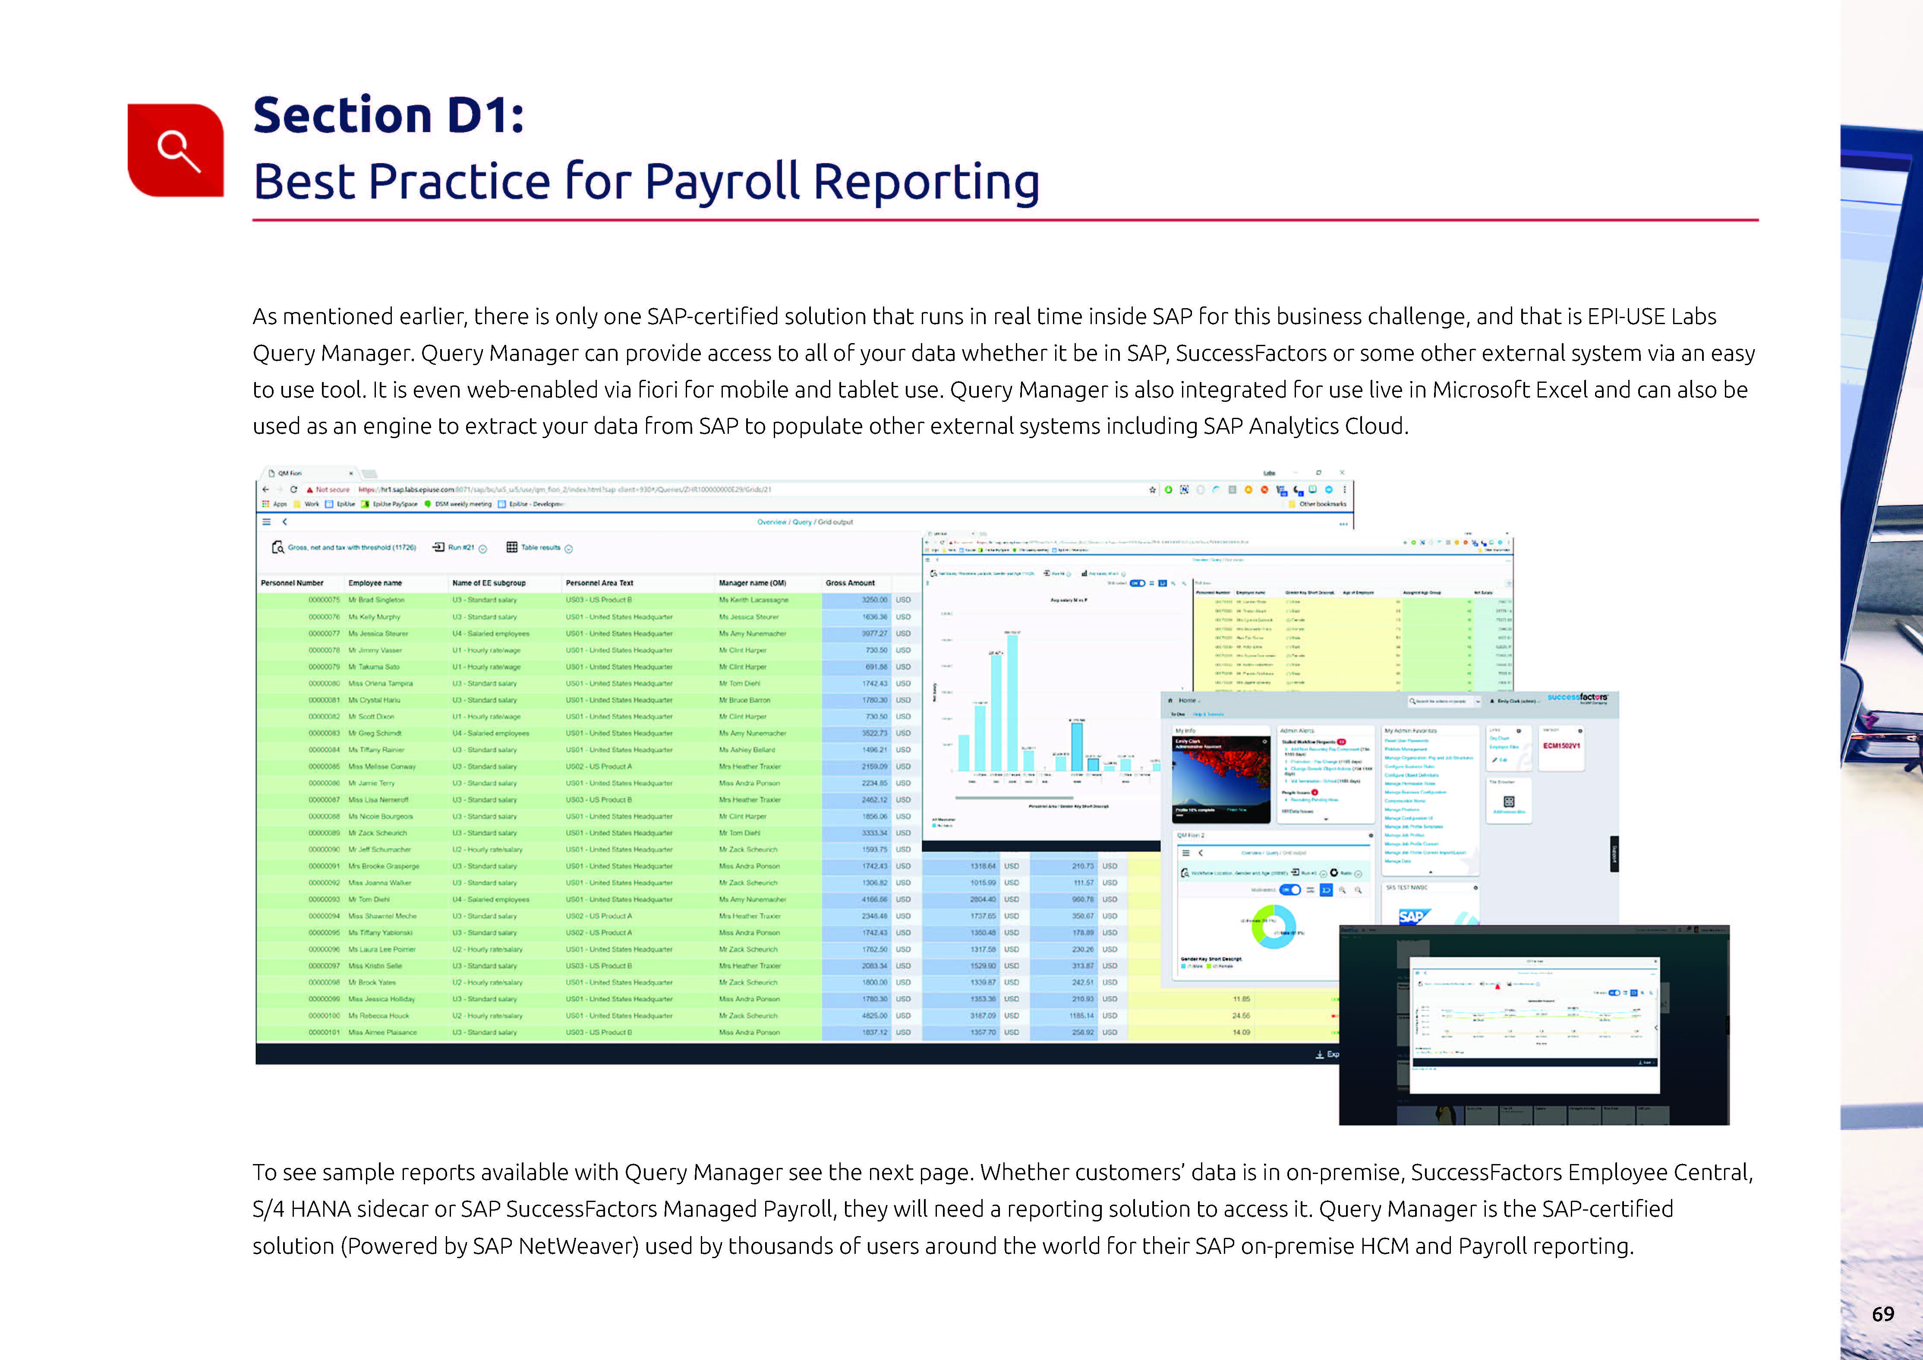Reload the page in the main browser window

click(x=294, y=489)
